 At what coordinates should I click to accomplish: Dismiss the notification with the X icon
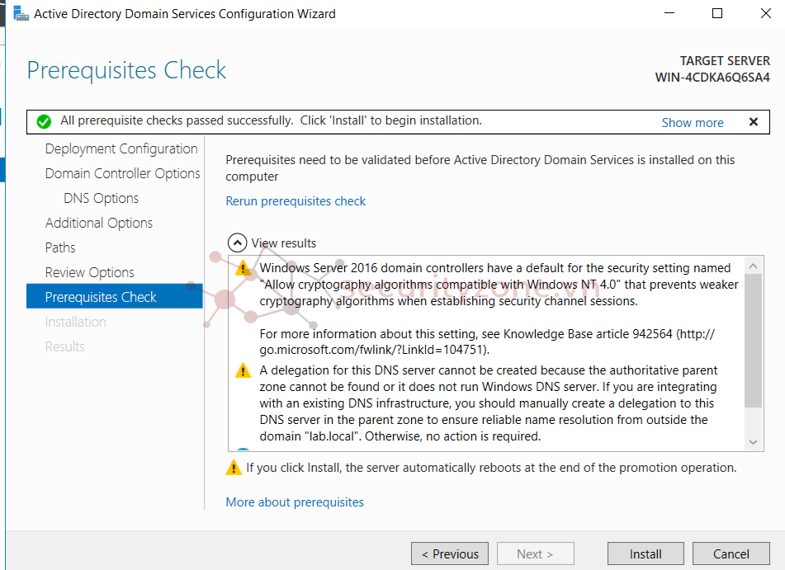coord(754,121)
